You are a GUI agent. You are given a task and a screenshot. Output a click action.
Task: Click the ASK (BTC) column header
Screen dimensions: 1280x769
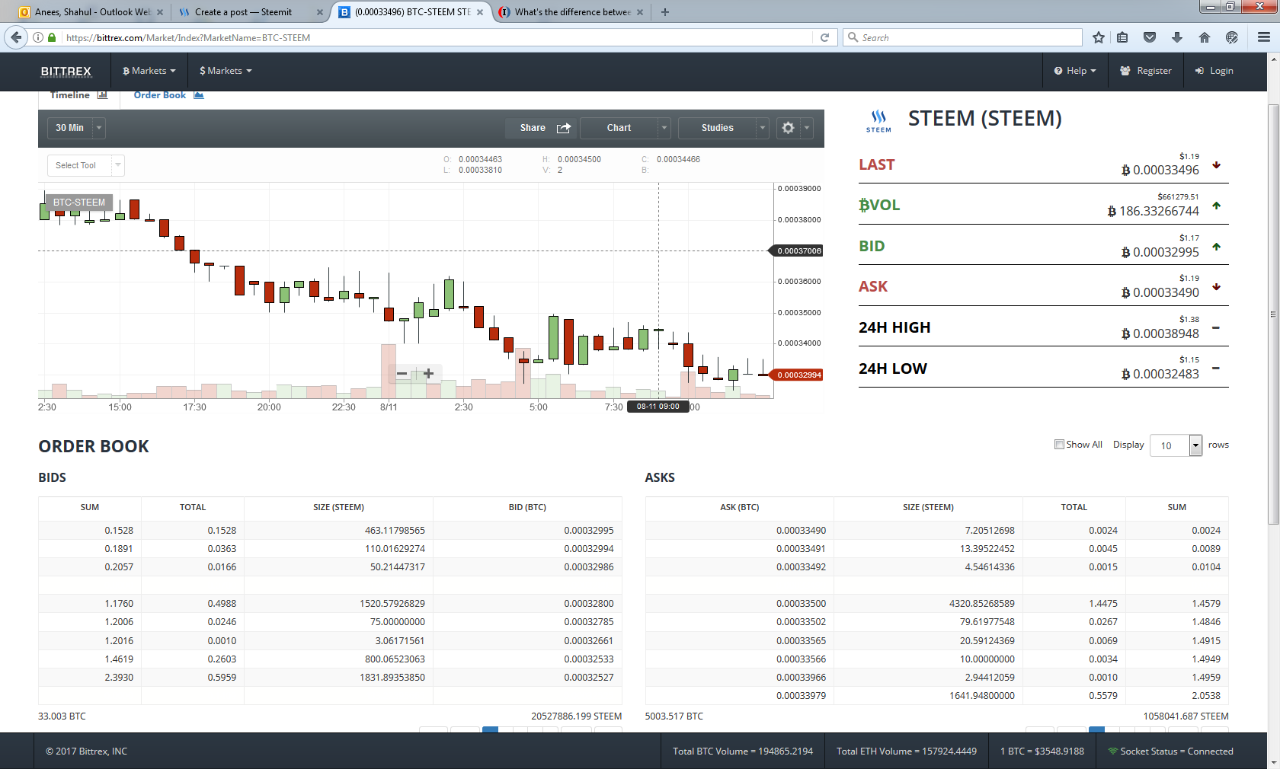click(x=739, y=507)
